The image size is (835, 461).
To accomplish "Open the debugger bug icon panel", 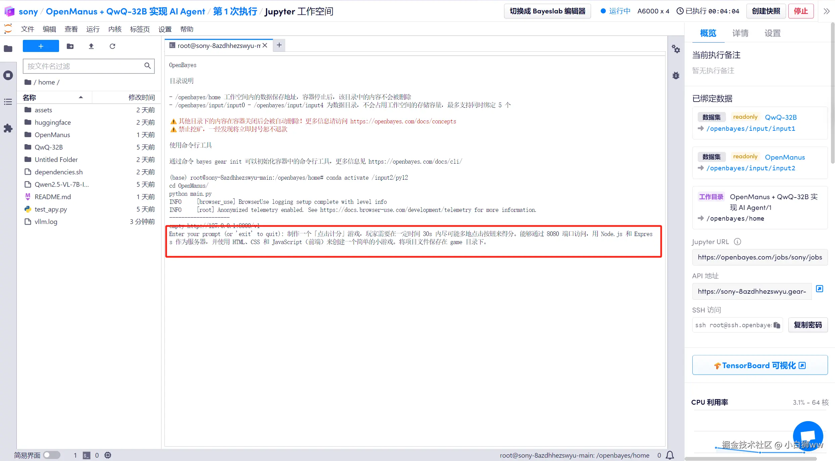I will pos(676,75).
